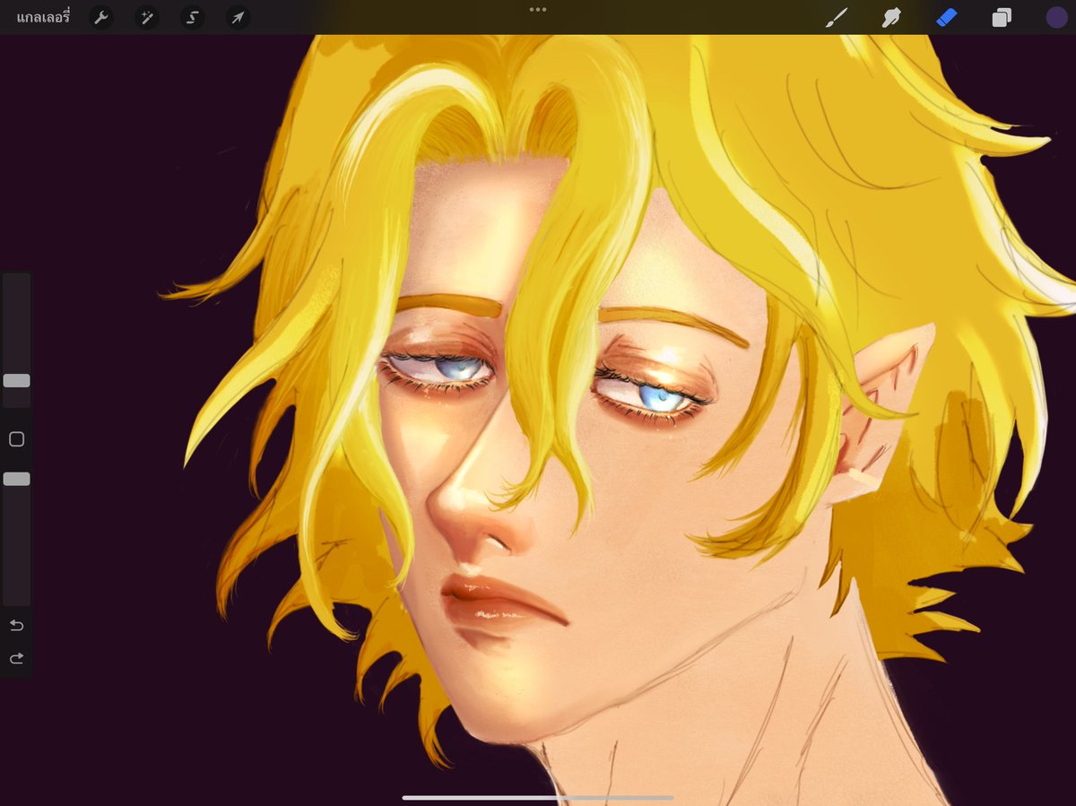Image resolution: width=1076 pixels, height=806 pixels.
Task: Open the Layers panel
Action: 1002,17
